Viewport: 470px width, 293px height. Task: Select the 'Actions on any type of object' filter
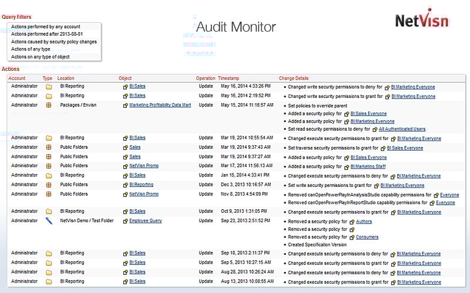point(41,57)
